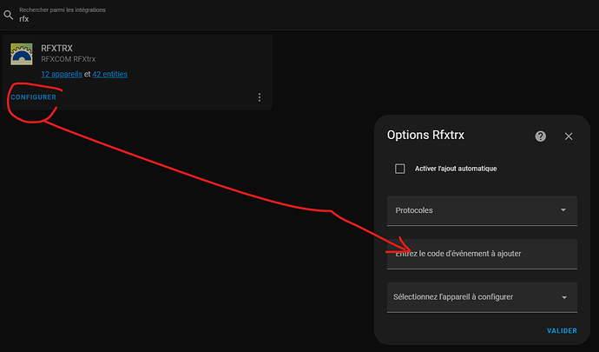Open the 12 appareils link

pyautogui.click(x=61, y=74)
